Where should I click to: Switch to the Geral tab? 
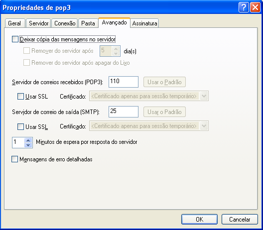15,23
